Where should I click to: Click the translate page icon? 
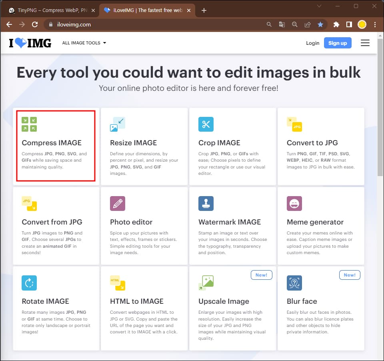[282, 24]
